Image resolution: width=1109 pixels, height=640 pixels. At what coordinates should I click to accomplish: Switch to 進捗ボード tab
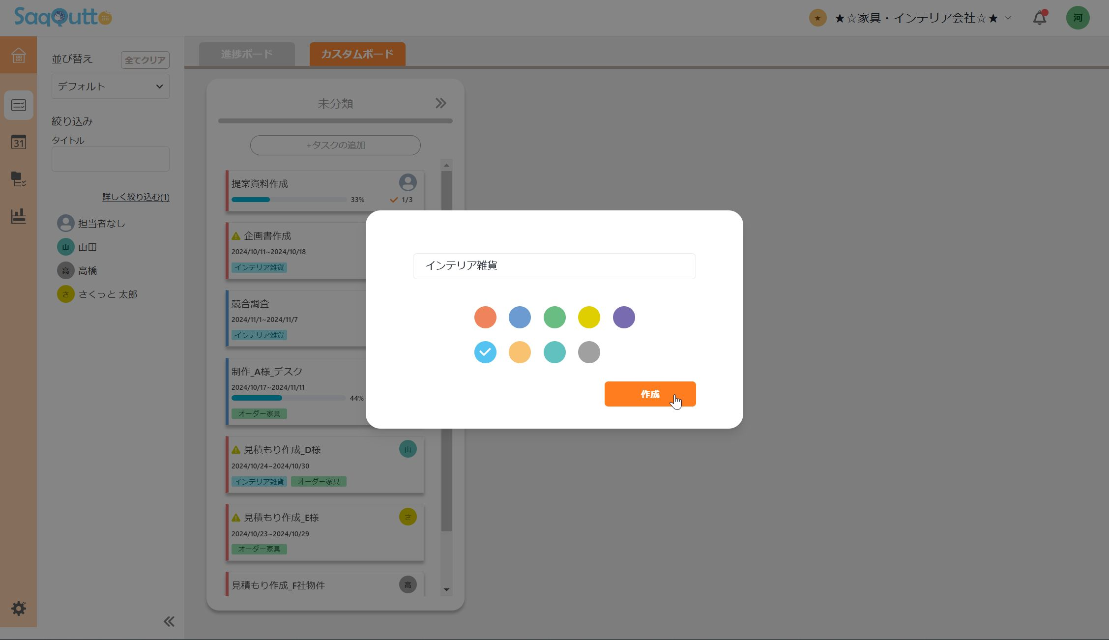[x=247, y=54]
